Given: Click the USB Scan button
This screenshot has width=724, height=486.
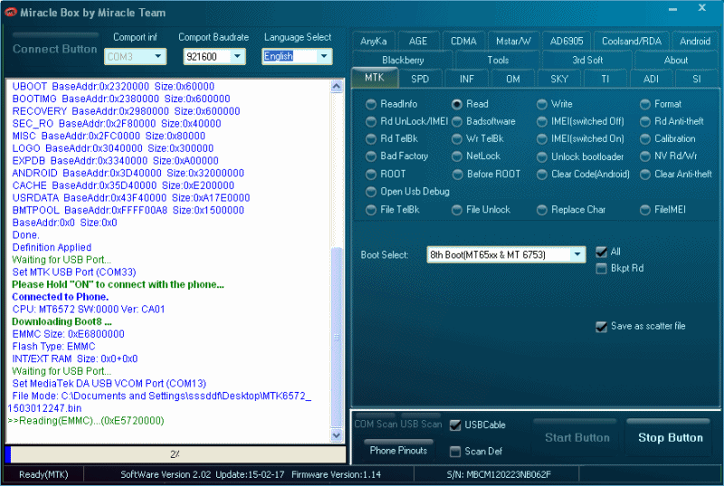Looking at the screenshot, I should (421, 424).
